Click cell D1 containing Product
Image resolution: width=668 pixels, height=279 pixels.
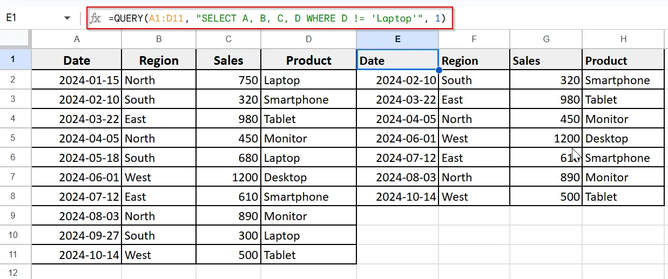[308, 60]
